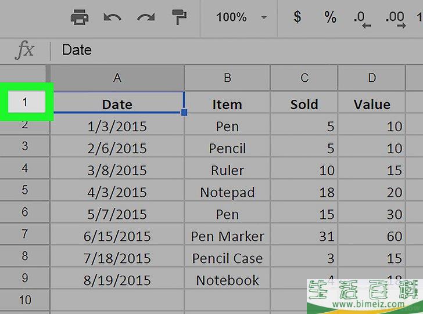The height and width of the screenshot is (314, 423).
Task: Select row 5 header
Action: (25, 190)
